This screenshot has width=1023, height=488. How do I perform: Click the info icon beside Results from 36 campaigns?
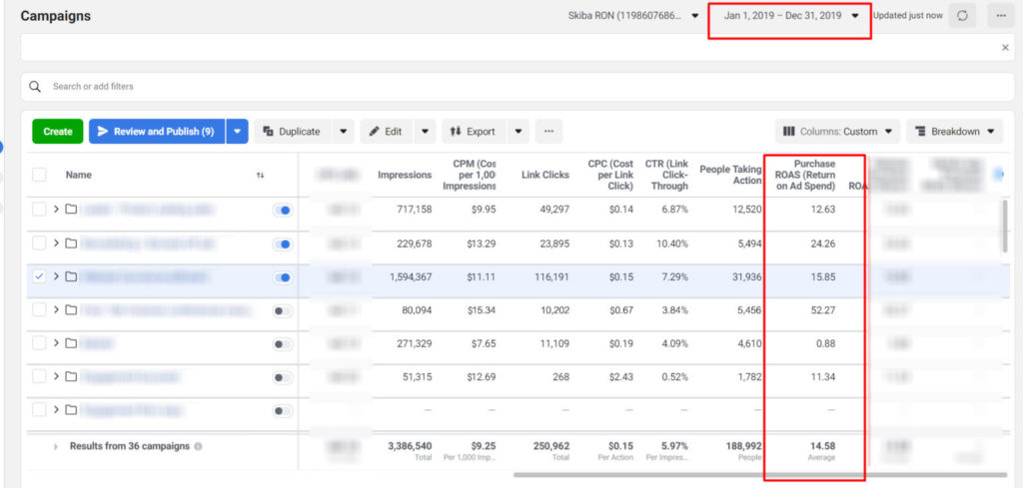198,446
